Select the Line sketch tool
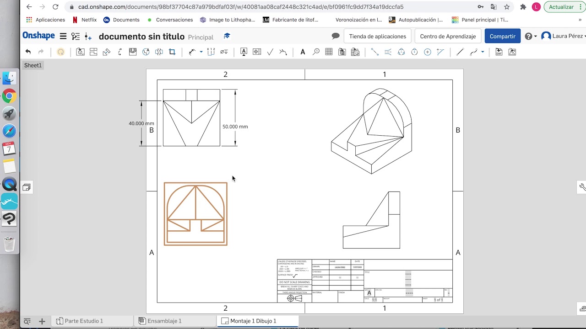This screenshot has height=329, width=586. click(x=461, y=52)
